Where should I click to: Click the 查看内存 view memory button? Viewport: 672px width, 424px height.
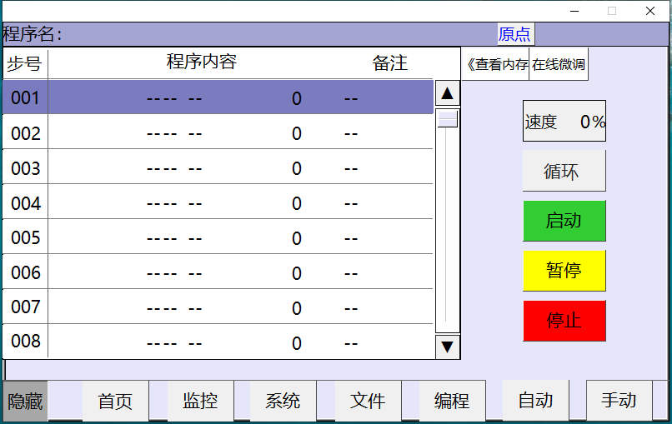(495, 64)
